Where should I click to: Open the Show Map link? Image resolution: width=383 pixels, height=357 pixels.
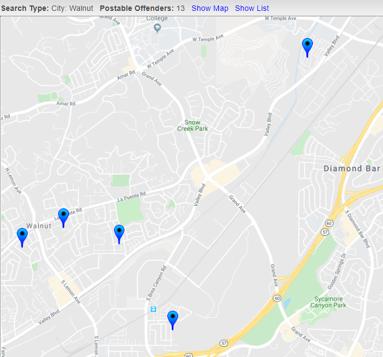(210, 8)
